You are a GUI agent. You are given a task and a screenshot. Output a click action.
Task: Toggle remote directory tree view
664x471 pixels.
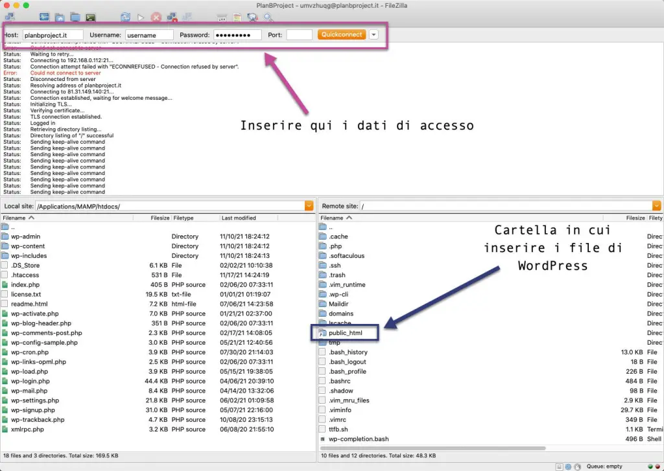tap(75, 17)
